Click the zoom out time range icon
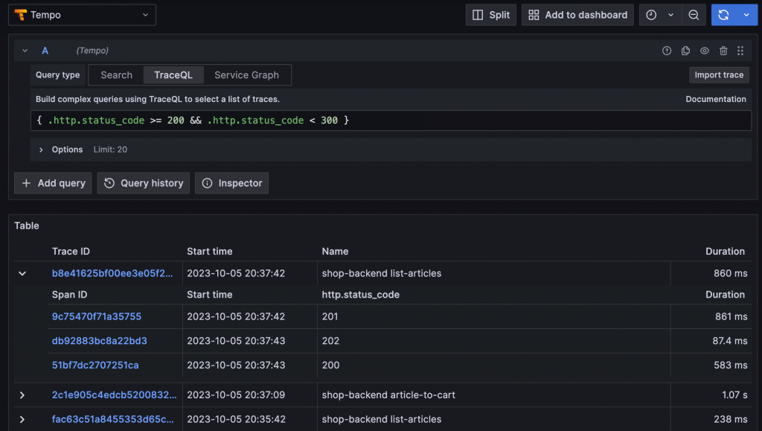This screenshot has width=762, height=431. pos(694,15)
